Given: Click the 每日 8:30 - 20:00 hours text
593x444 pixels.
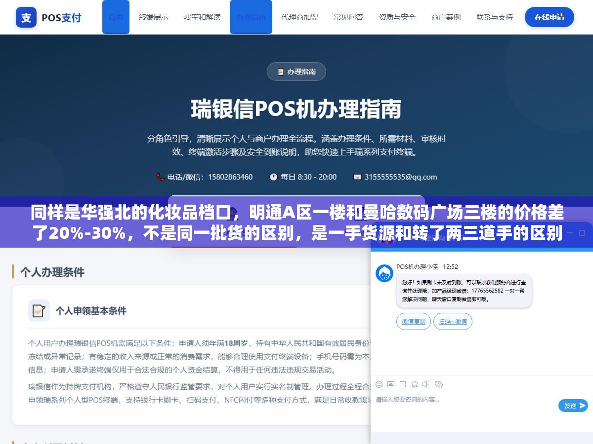Looking at the screenshot, I should coord(308,177).
